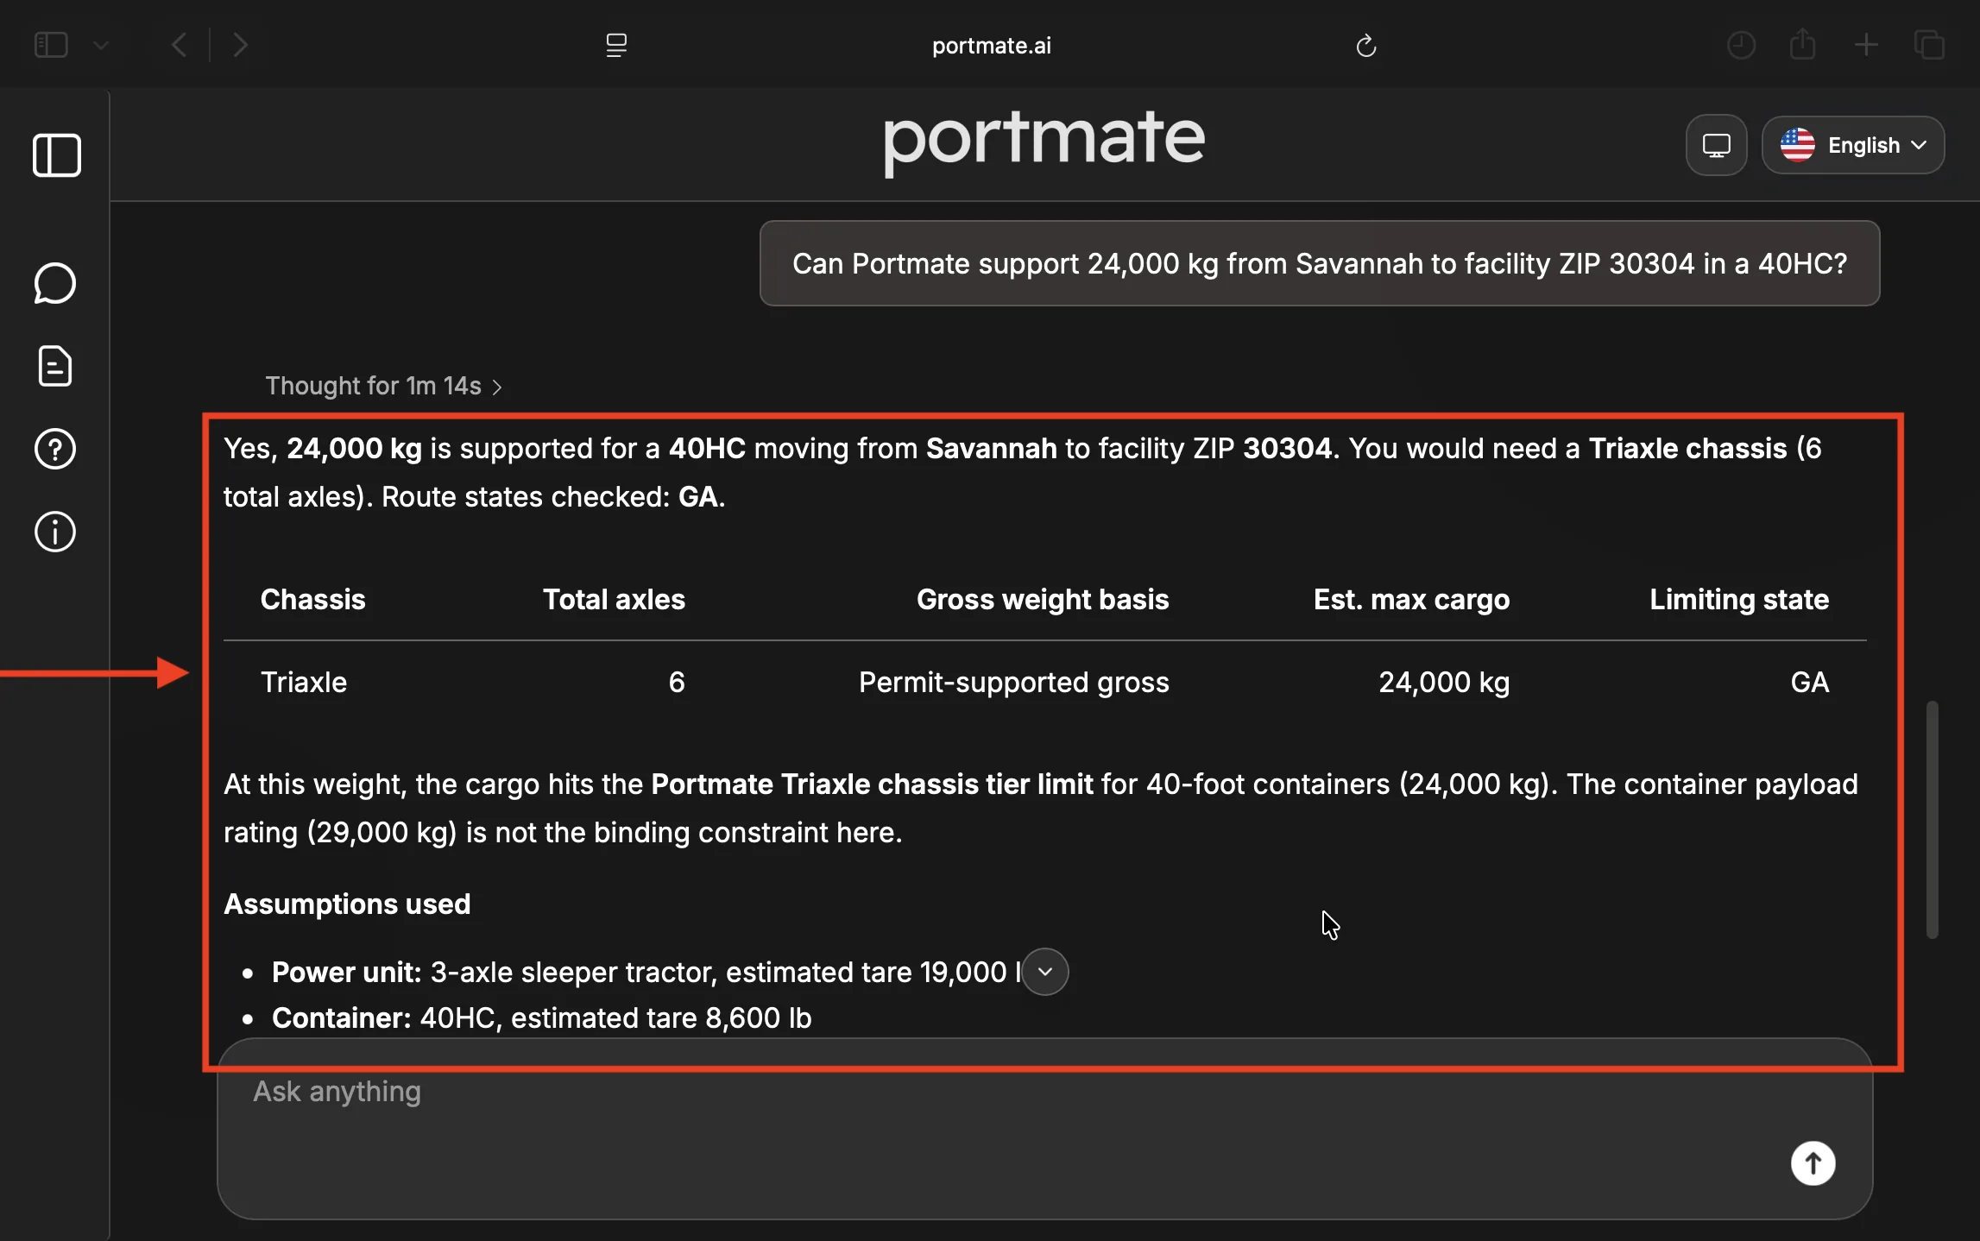The height and width of the screenshot is (1241, 1980).
Task: Click the chat vertical scrollbar
Action: coord(1932,820)
